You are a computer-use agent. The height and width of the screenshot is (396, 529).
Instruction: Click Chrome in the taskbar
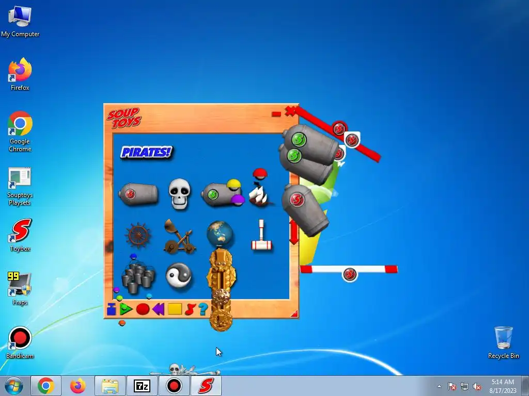(x=46, y=386)
